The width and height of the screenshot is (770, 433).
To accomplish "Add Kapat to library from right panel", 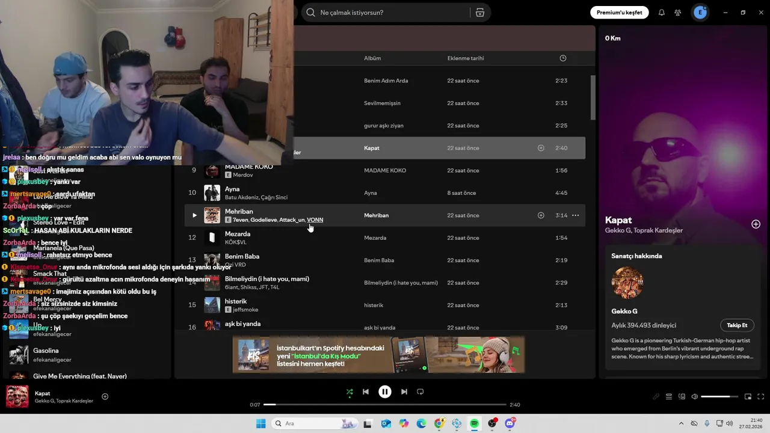I will [x=756, y=224].
